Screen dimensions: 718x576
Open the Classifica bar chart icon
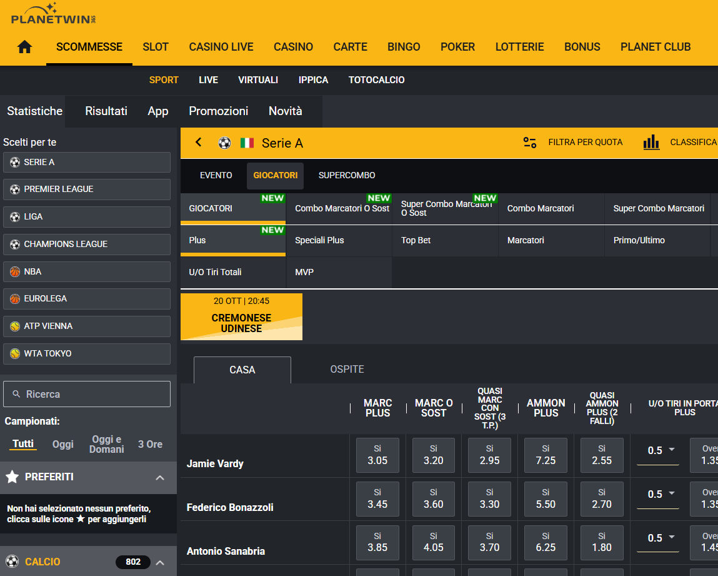pos(651,143)
